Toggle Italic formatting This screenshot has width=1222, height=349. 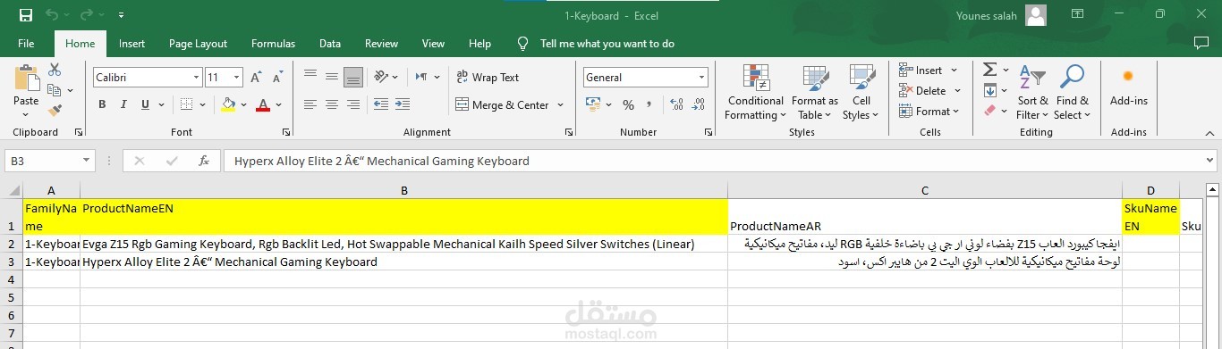click(123, 104)
